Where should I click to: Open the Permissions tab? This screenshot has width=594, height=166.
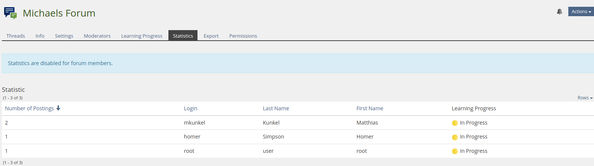click(x=243, y=36)
